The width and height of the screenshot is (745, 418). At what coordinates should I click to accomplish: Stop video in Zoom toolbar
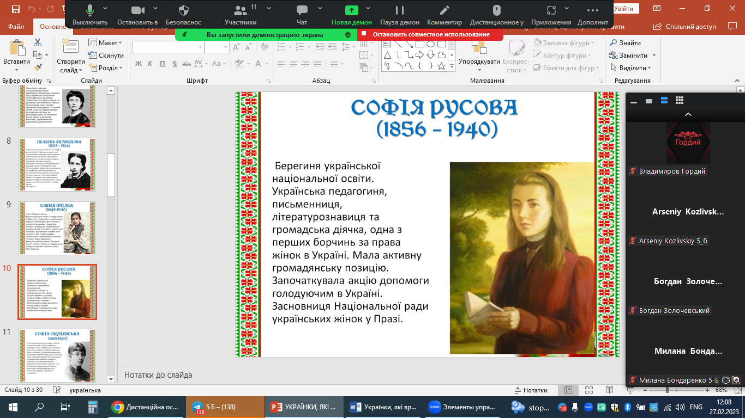point(137,15)
